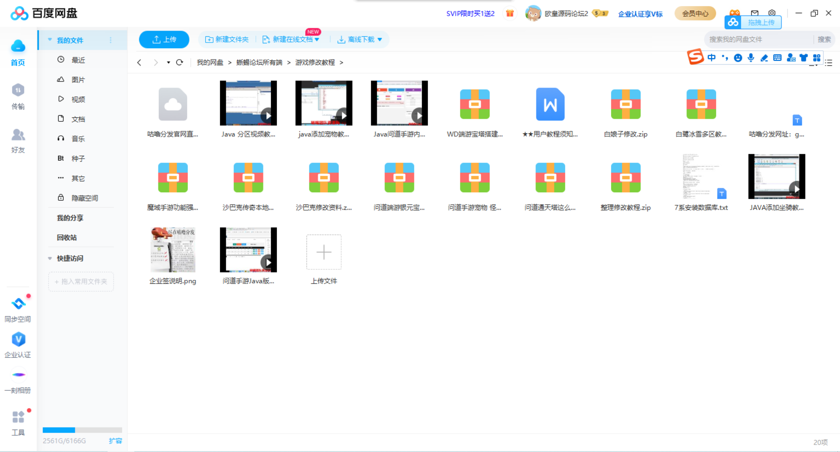The image size is (840, 452).
Task: Open the settings hexagon icon in title bar
Action: point(772,13)
